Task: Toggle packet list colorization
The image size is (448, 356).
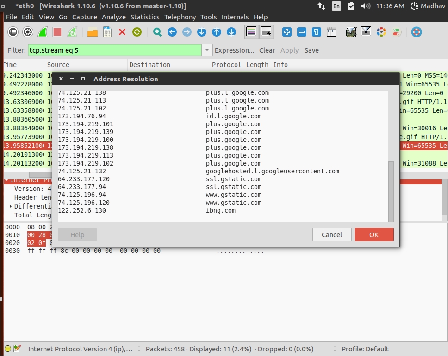Action: click(251, 32)
